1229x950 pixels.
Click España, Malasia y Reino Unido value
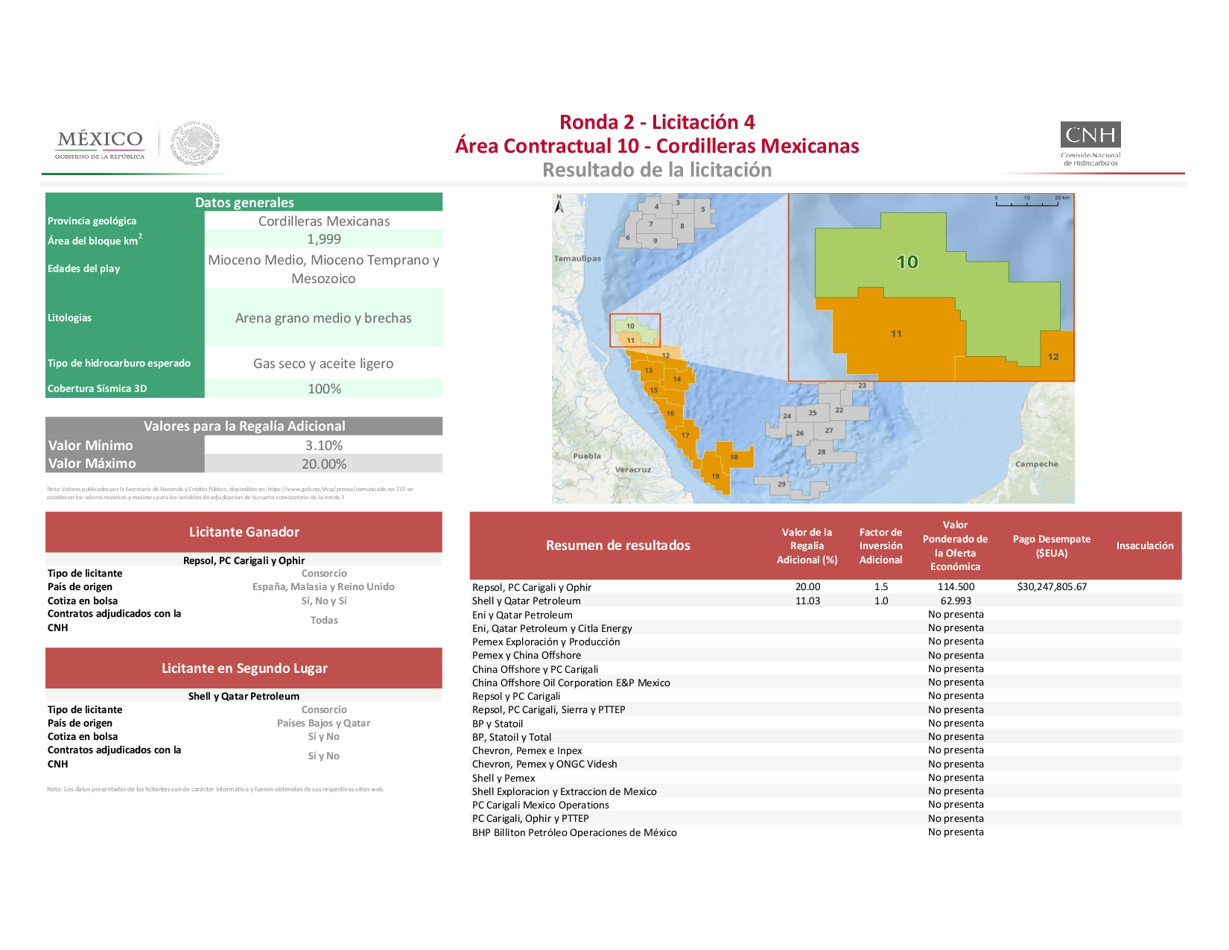pyautogui.click(x=323, y=587)
